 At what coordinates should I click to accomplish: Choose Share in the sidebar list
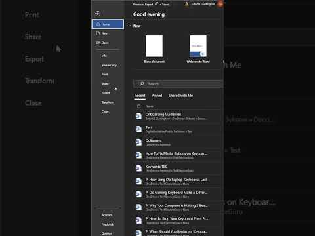[x=105, y=84]
